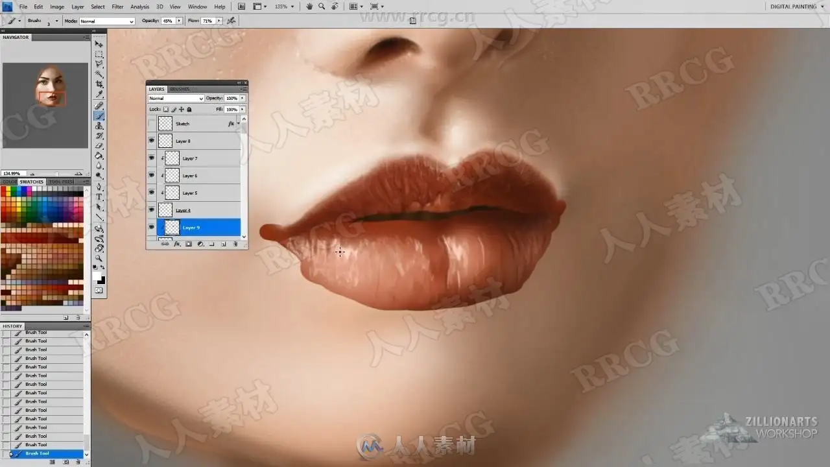Screen dimensions: 830x467
Task: Toggle lock transparent pixels
Action: click(166, 109)
